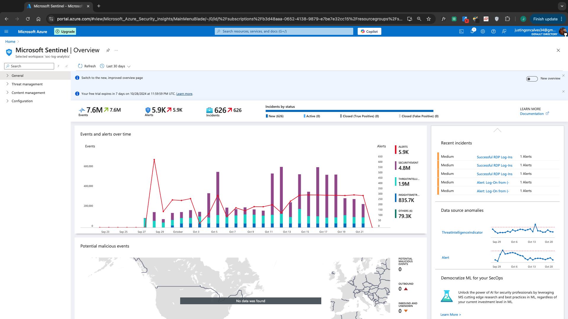Bookmark this page with the star
This screenshot has height=319, width=568.
tap(429, 19)
